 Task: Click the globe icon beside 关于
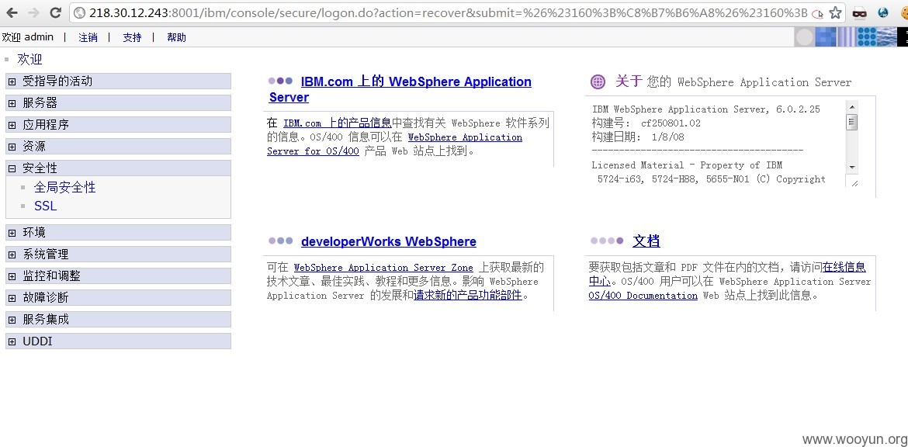click(598, 82)
